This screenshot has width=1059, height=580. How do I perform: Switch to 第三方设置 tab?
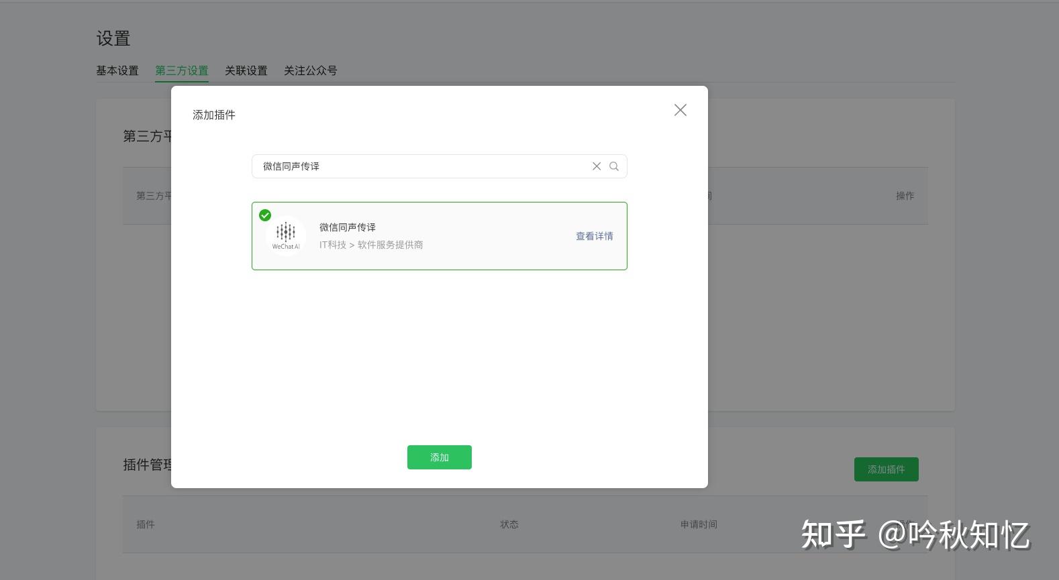181,70
